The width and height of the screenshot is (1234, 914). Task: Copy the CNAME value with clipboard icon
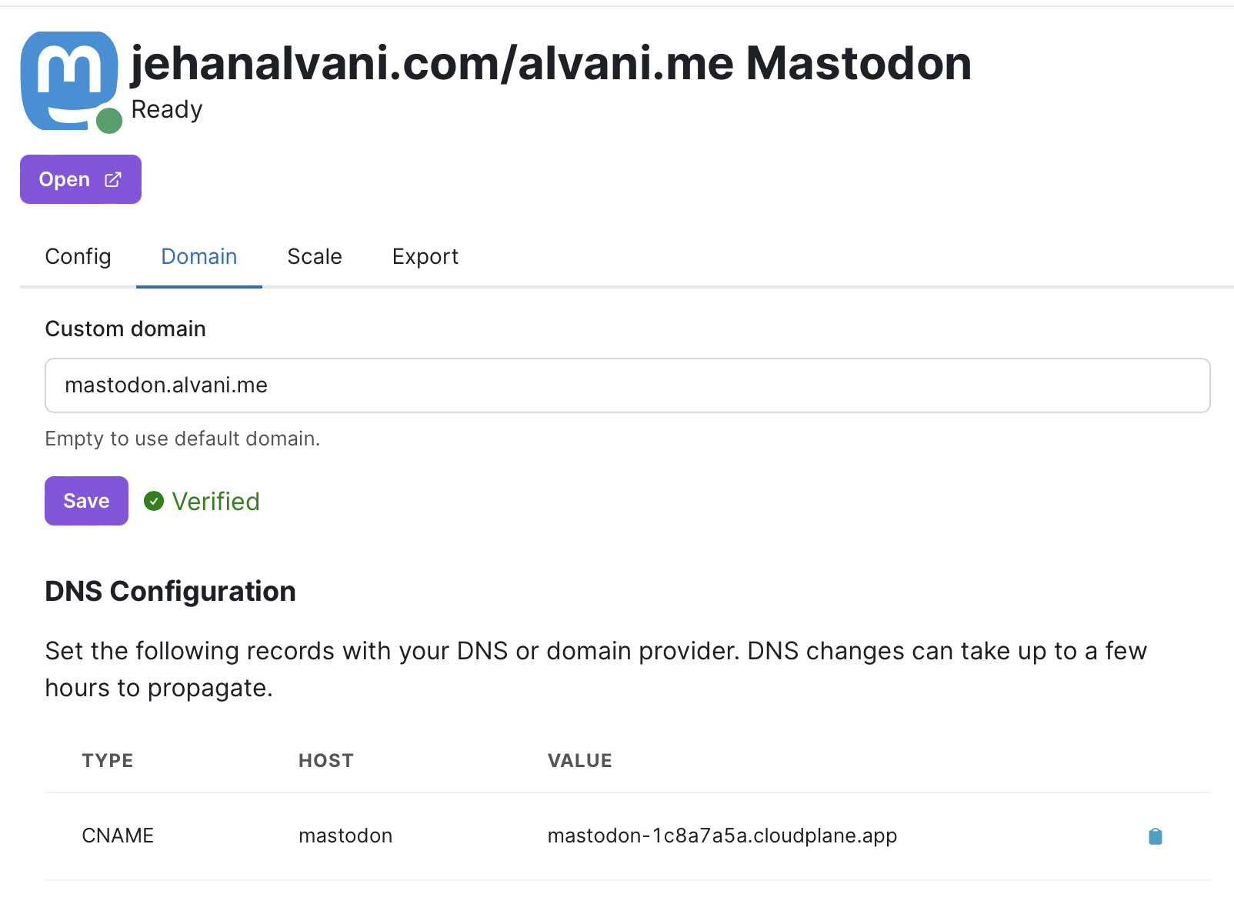click(x=1155, y=836)
